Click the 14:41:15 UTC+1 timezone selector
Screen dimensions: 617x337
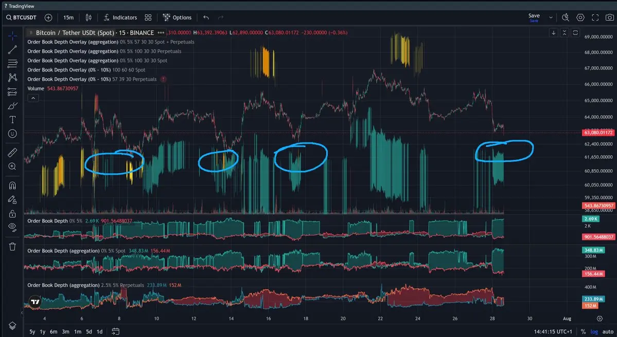coord(553,332)
